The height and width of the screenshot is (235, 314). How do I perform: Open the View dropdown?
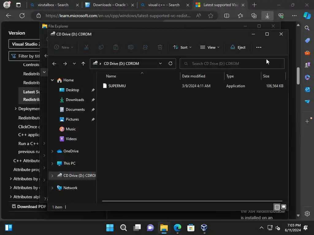point(210,47)
